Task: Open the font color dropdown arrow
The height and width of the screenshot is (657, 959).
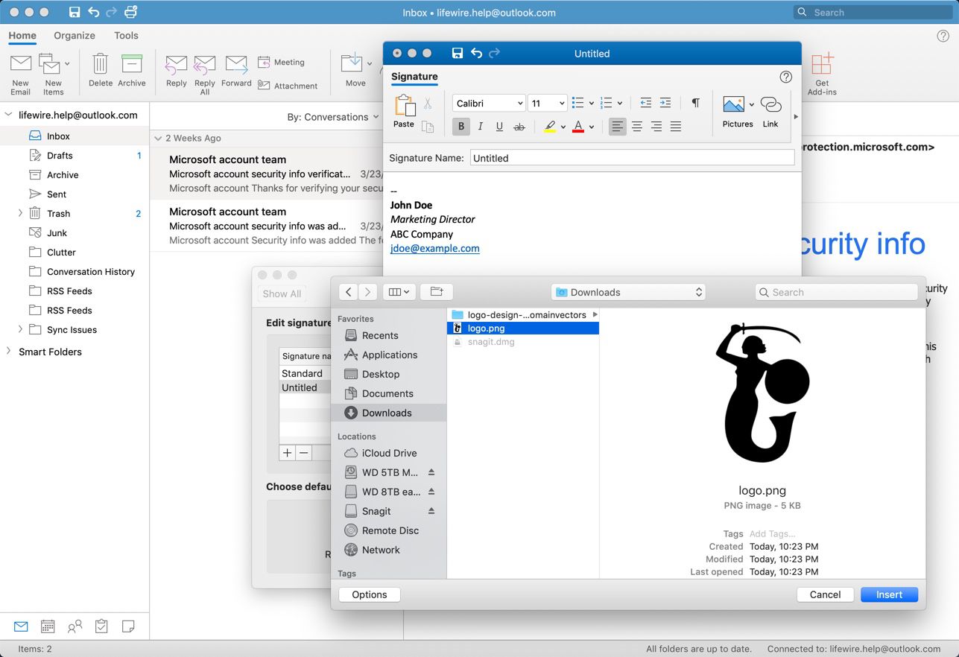Action: pyautogui.click(x=592, y=127)
